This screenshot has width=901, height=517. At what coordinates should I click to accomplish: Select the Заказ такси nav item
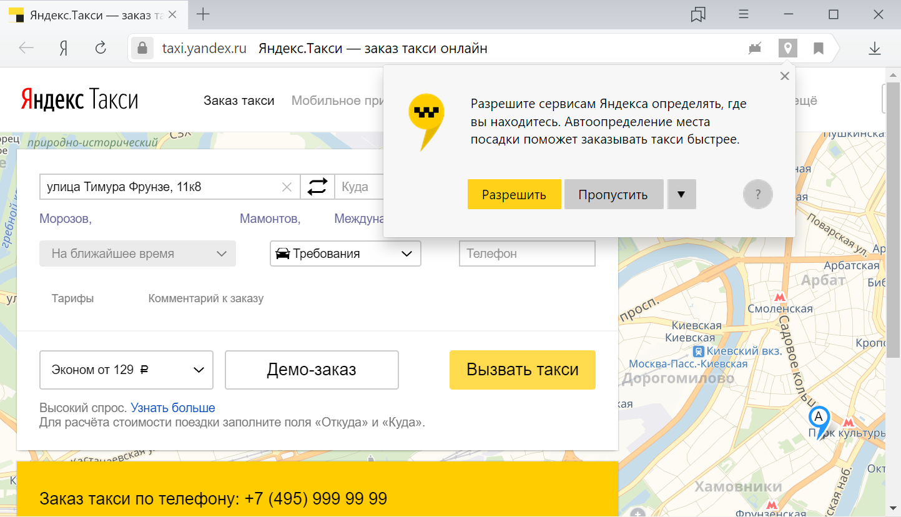239,101
